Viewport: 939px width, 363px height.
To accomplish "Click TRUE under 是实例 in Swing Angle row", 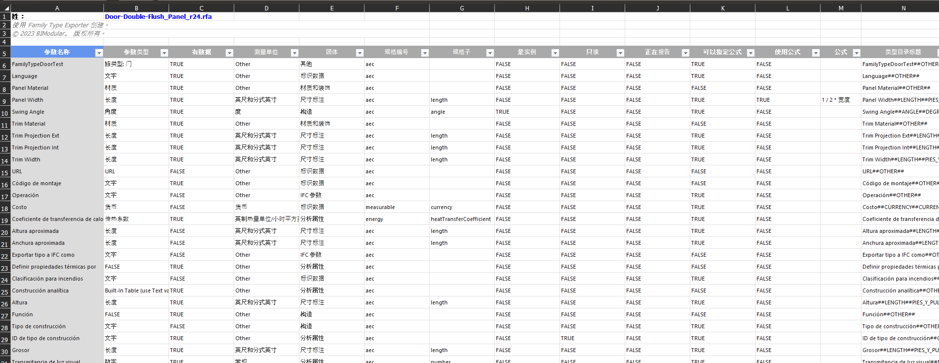I will [527, 112].
